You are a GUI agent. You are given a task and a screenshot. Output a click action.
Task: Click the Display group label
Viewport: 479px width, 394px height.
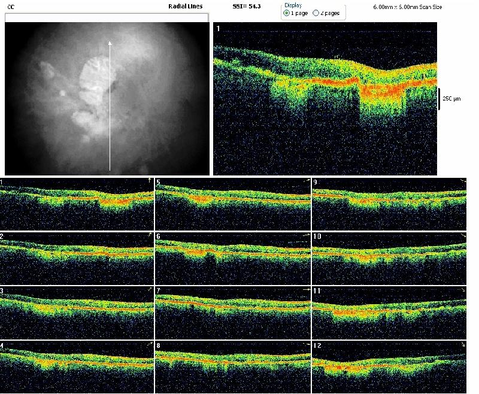click(x=293, y=5)
